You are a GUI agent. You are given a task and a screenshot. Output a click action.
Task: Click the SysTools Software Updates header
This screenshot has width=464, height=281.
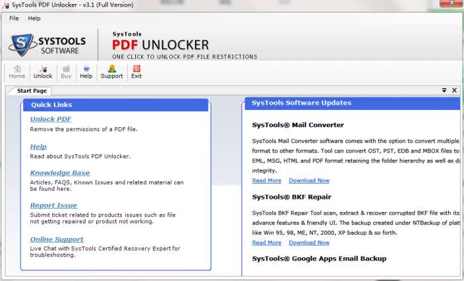click(x=352, y=103)
